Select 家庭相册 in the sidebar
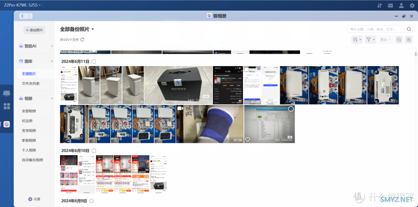Image resolution: width=418 pixels, height=207 pixels. click(x=29, y=140)
